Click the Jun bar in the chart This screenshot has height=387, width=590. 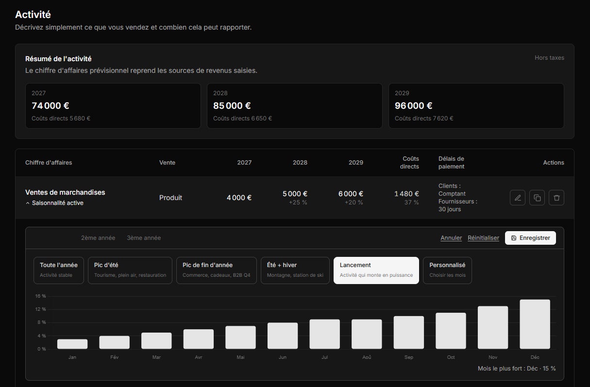(283, 336)
